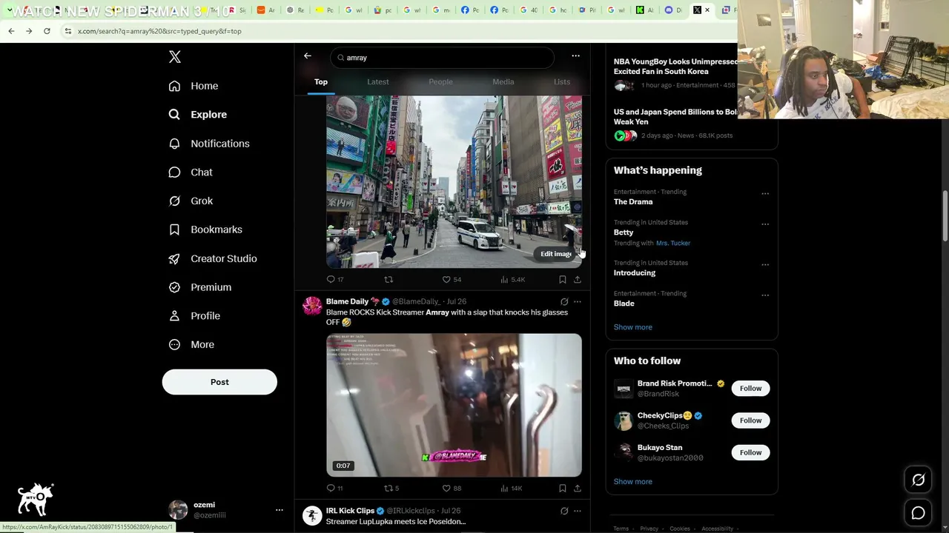Switch to the Top tab

click(x=321, y=82)
